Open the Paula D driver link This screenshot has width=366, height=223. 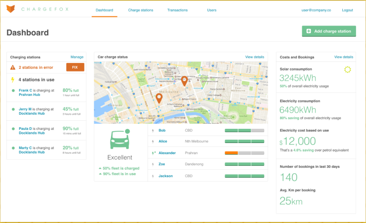[25, 129]
